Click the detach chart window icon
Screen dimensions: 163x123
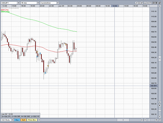click(160, 3)
